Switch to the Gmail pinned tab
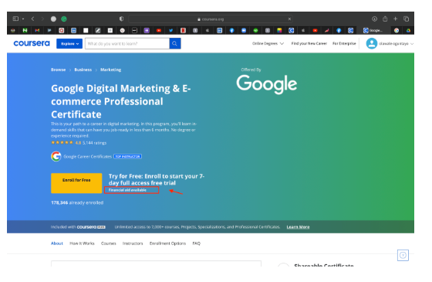The height and width of the screenshot is (282, 432). tap(37, 30)
